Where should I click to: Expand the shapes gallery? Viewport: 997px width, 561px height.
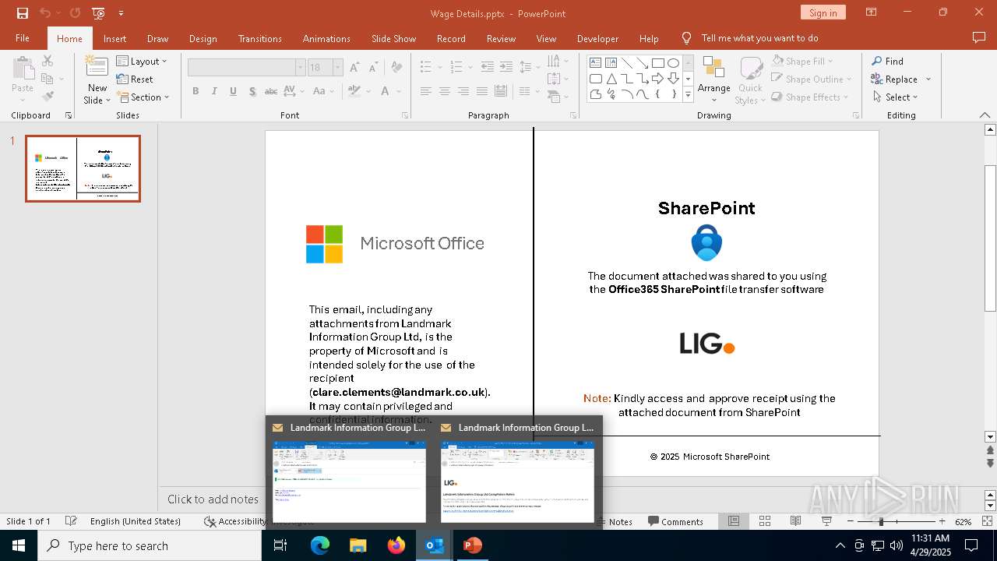pos(688,95)
